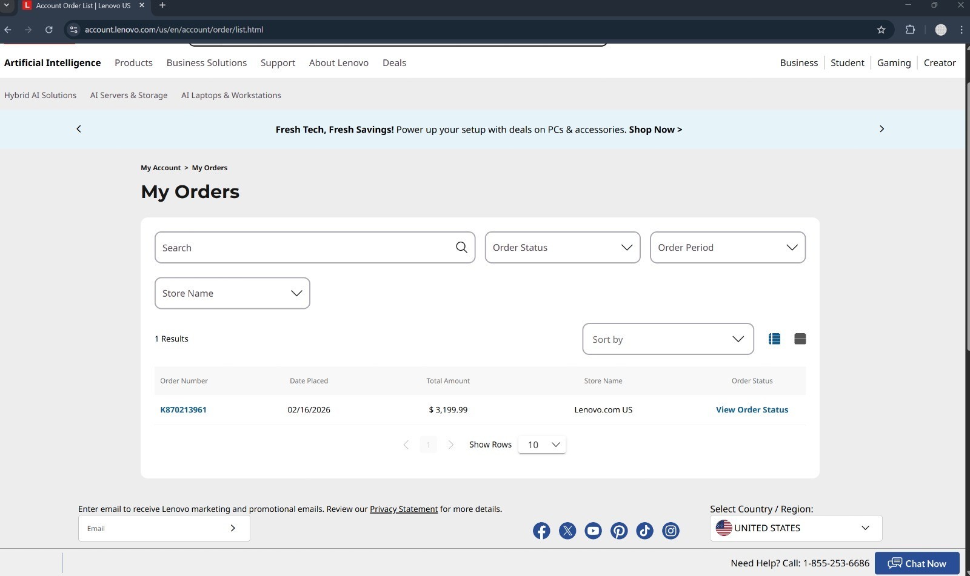970x576 pixels.
Task: Submit email with the arrow icon
Action: pos(233,528)
